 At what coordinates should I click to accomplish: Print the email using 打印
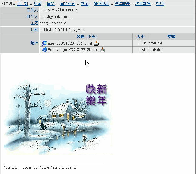tap(160, 3)
